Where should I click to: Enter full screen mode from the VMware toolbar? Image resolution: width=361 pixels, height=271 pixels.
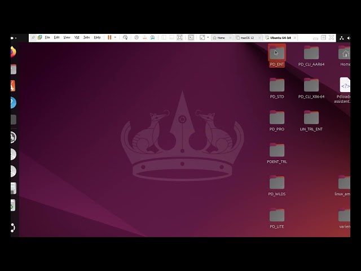pyautogui.click(x=179, y=38)
